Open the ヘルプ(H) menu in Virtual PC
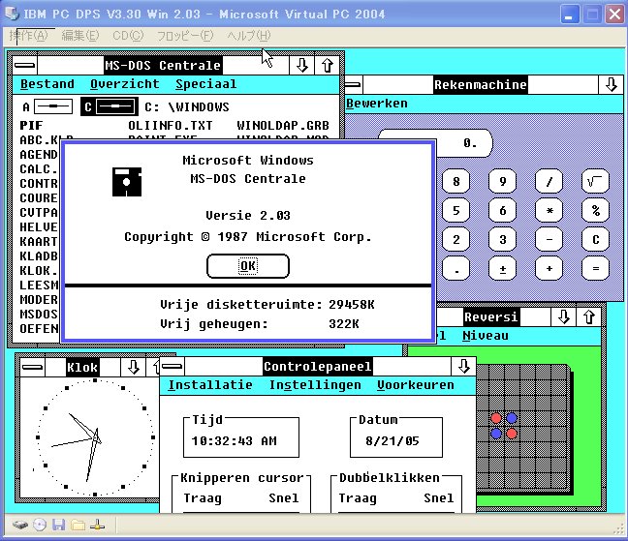628x541 pixels. coord(249,36)
